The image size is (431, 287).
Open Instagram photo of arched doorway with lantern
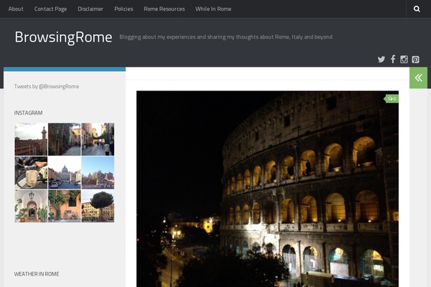coord(31,206)
